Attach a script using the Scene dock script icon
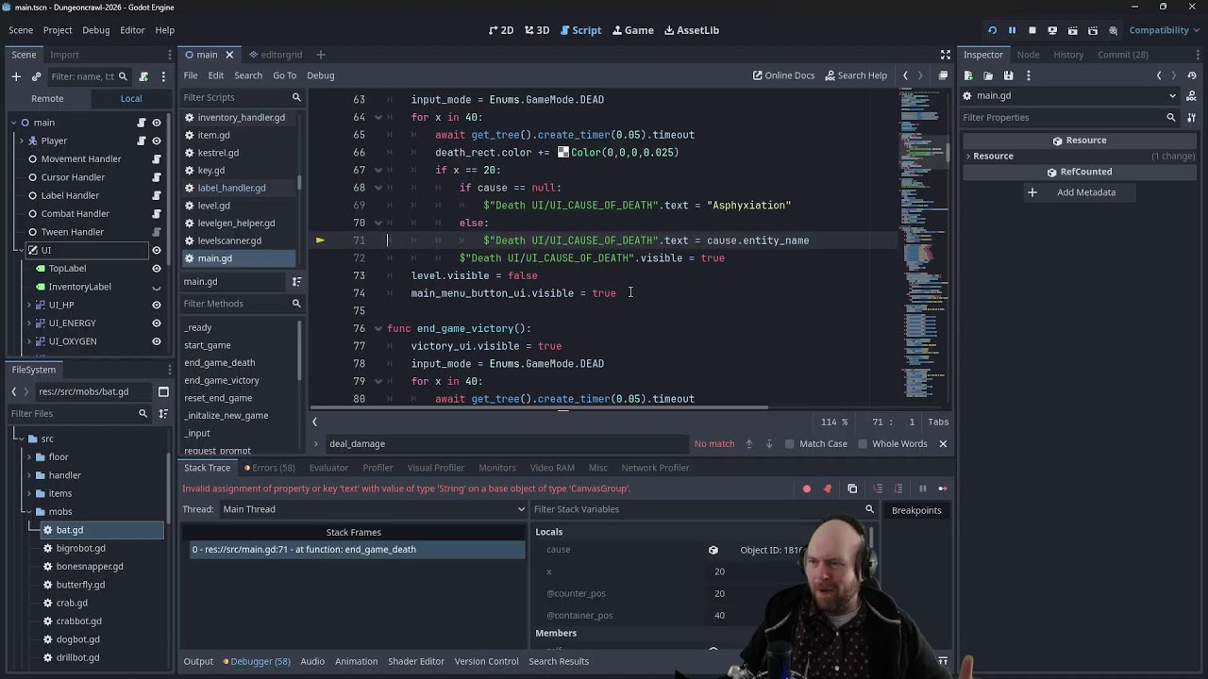1208x679 pixels. pos(143,76)
